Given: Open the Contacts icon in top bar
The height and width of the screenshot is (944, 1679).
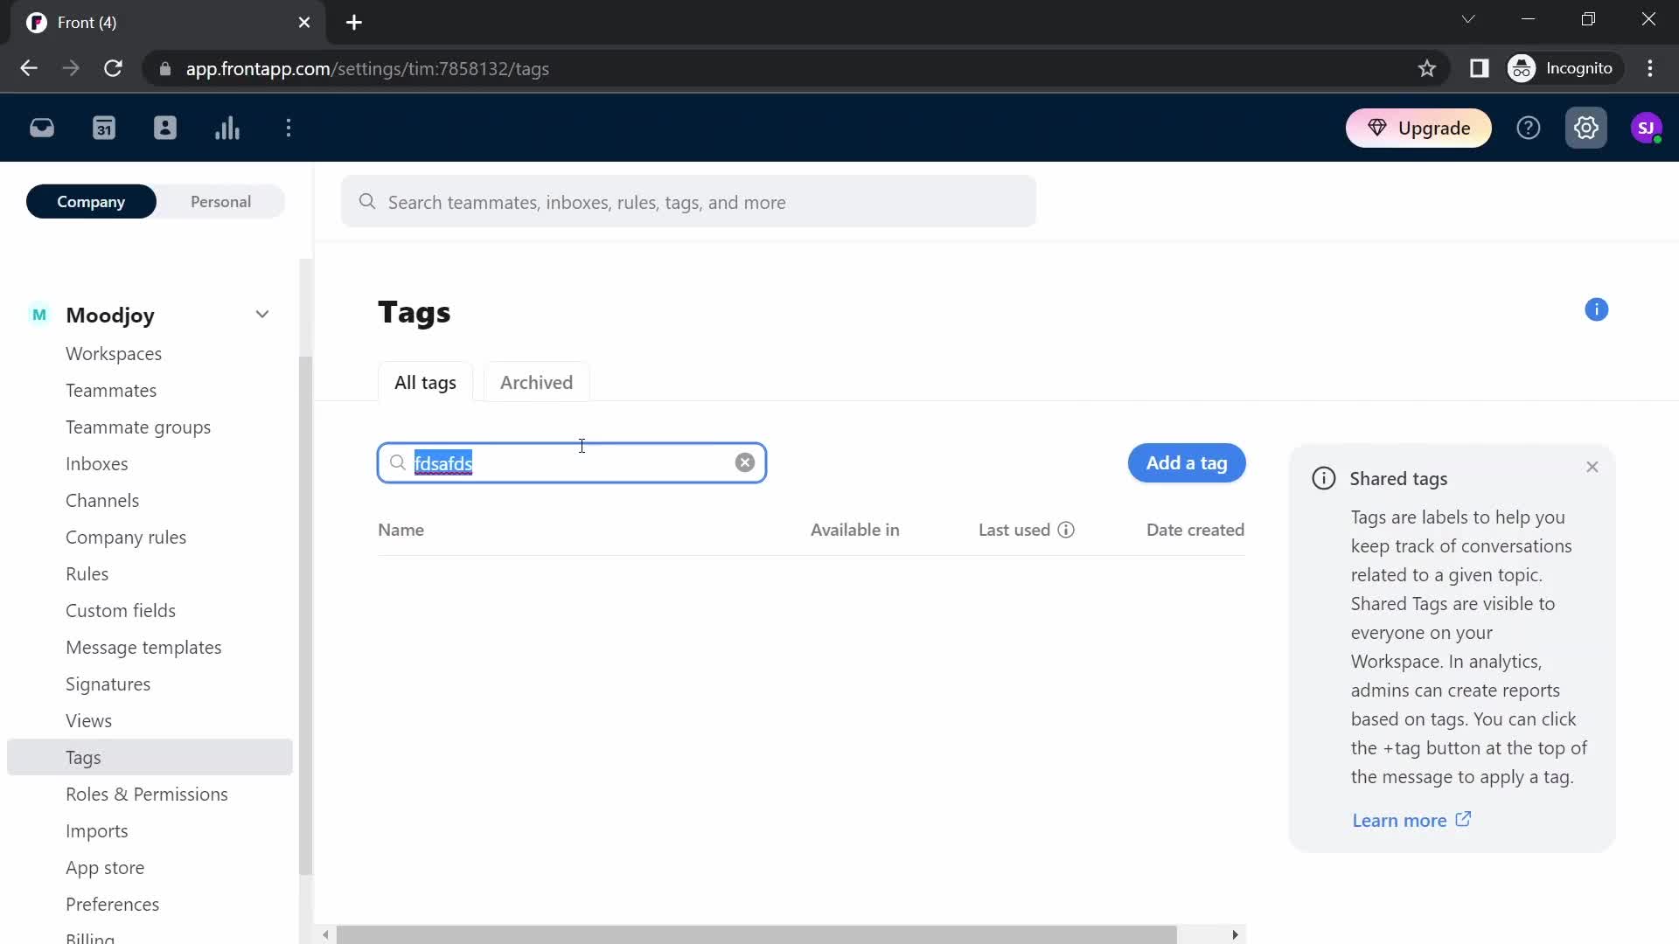Looking at the screenshot, I should [165, 128].
